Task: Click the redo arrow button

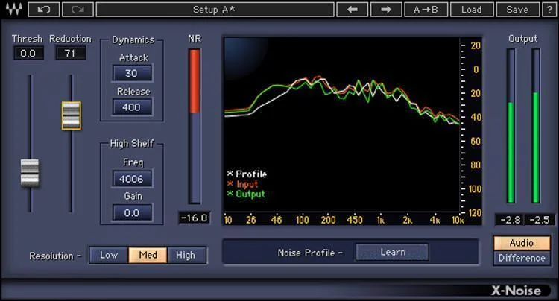Action: coord(78,10)
